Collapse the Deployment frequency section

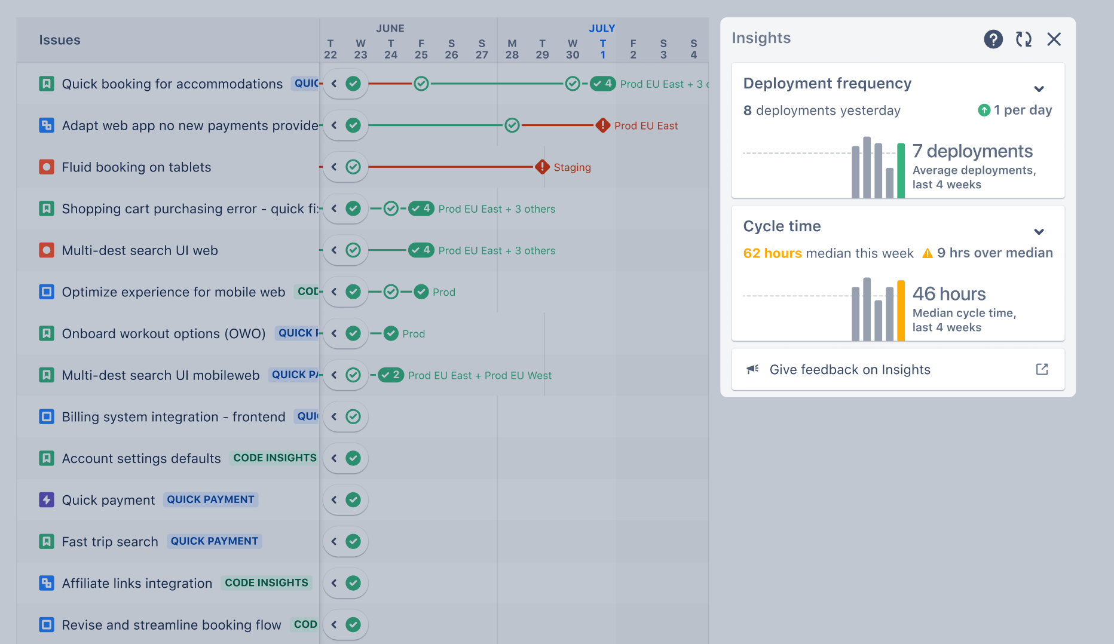coord(1039,88)
